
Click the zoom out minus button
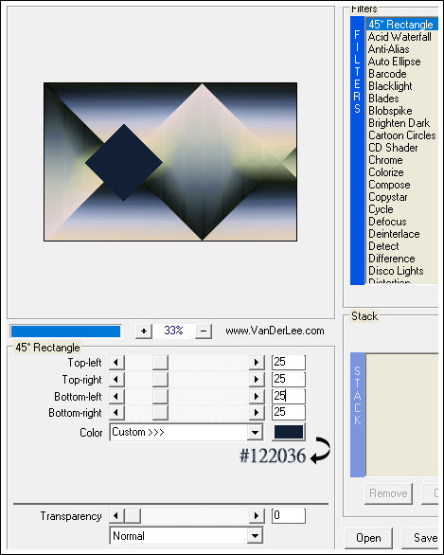click(x=204, y=331)
